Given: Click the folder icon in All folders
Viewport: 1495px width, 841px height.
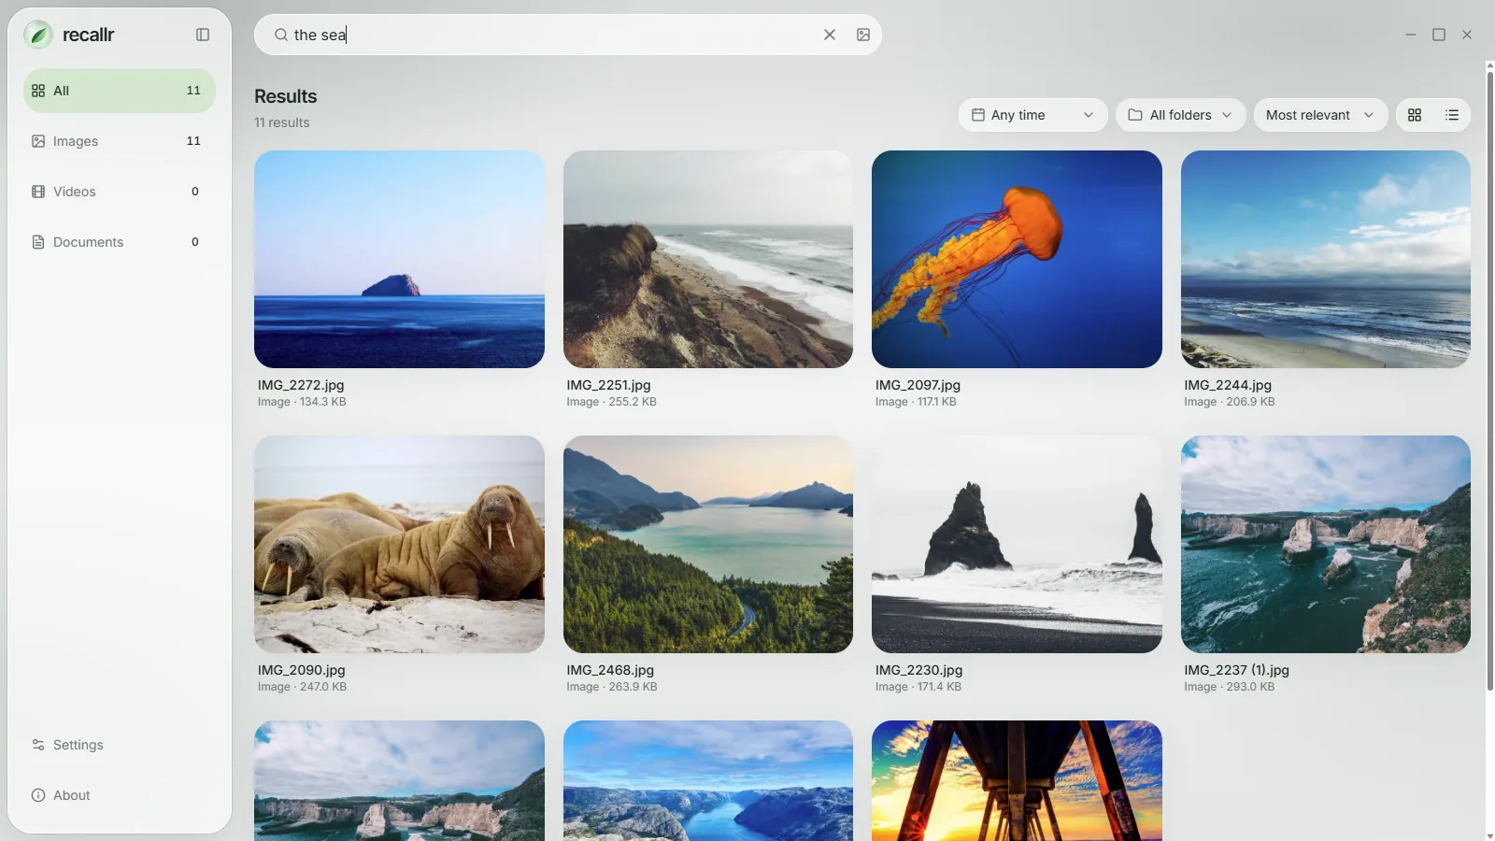Looking at the screenshot, I should point(1135,115).
